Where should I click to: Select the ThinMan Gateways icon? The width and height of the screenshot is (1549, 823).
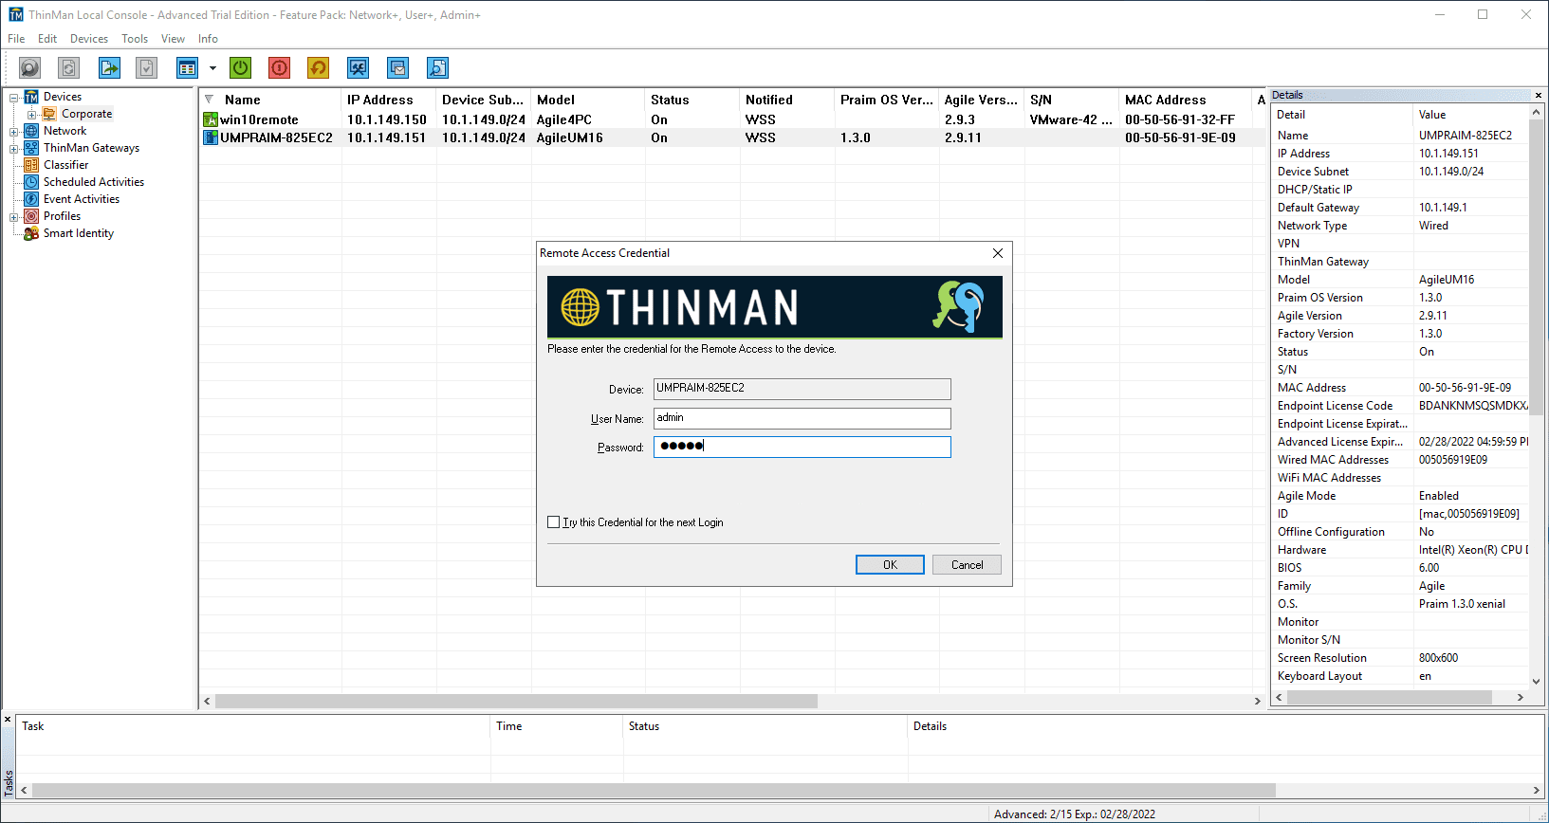point(31,148)
